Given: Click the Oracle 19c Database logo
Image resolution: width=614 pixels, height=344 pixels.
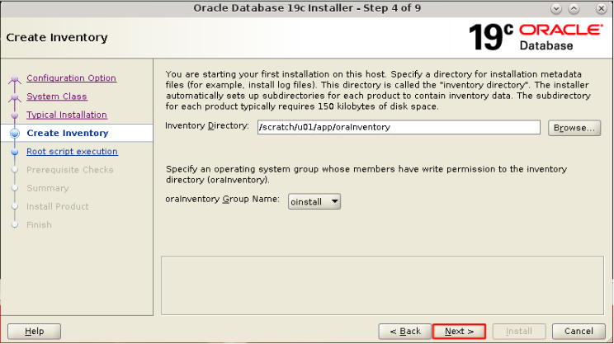Looking at the screenshot, I should (x=535, y=37).
